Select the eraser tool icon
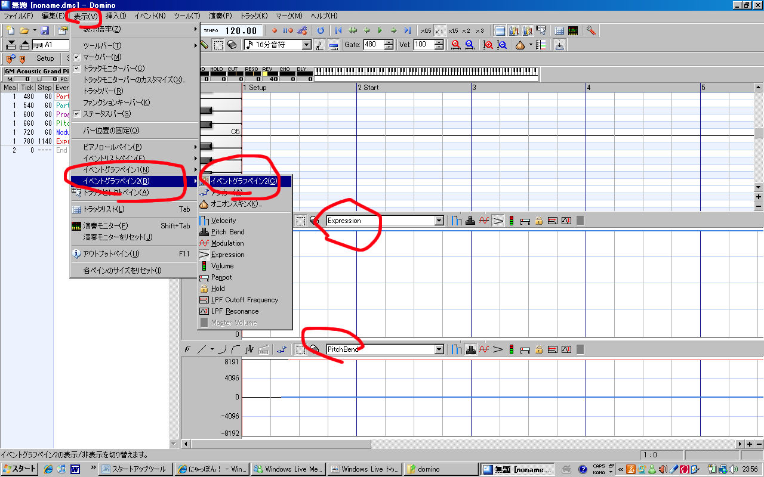Viewport: 764px width, 477px height. coord(232,45)
